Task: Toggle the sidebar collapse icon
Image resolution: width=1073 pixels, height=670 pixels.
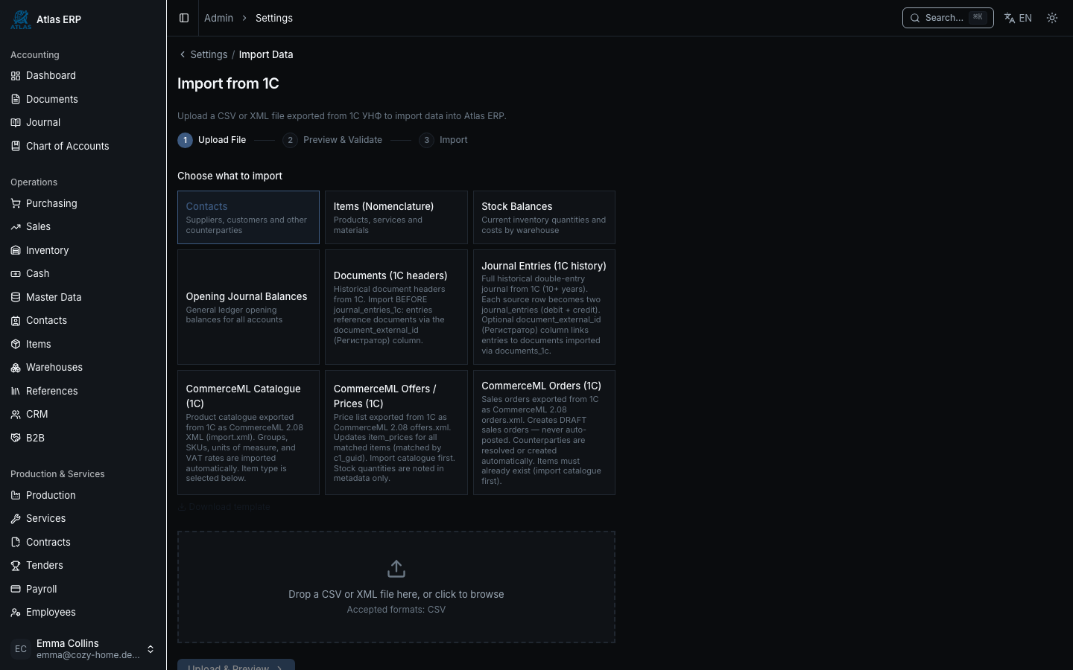Action: coord(184,18)
